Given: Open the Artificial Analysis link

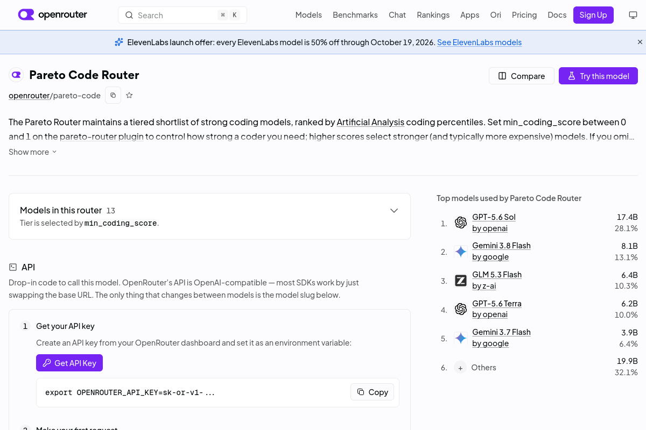Looking at the screenshot, I should click(x=370, y=122).
